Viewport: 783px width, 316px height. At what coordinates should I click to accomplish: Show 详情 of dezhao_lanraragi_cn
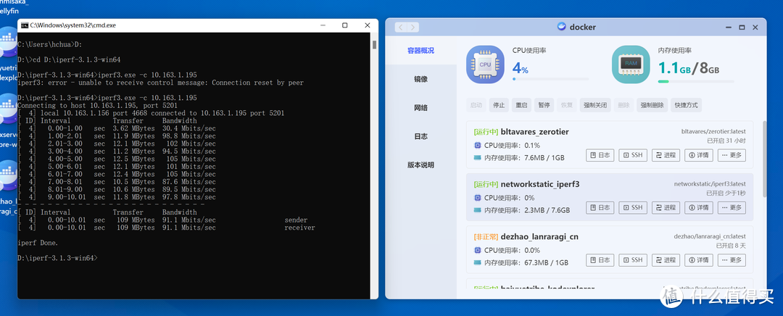coord(699,260)
